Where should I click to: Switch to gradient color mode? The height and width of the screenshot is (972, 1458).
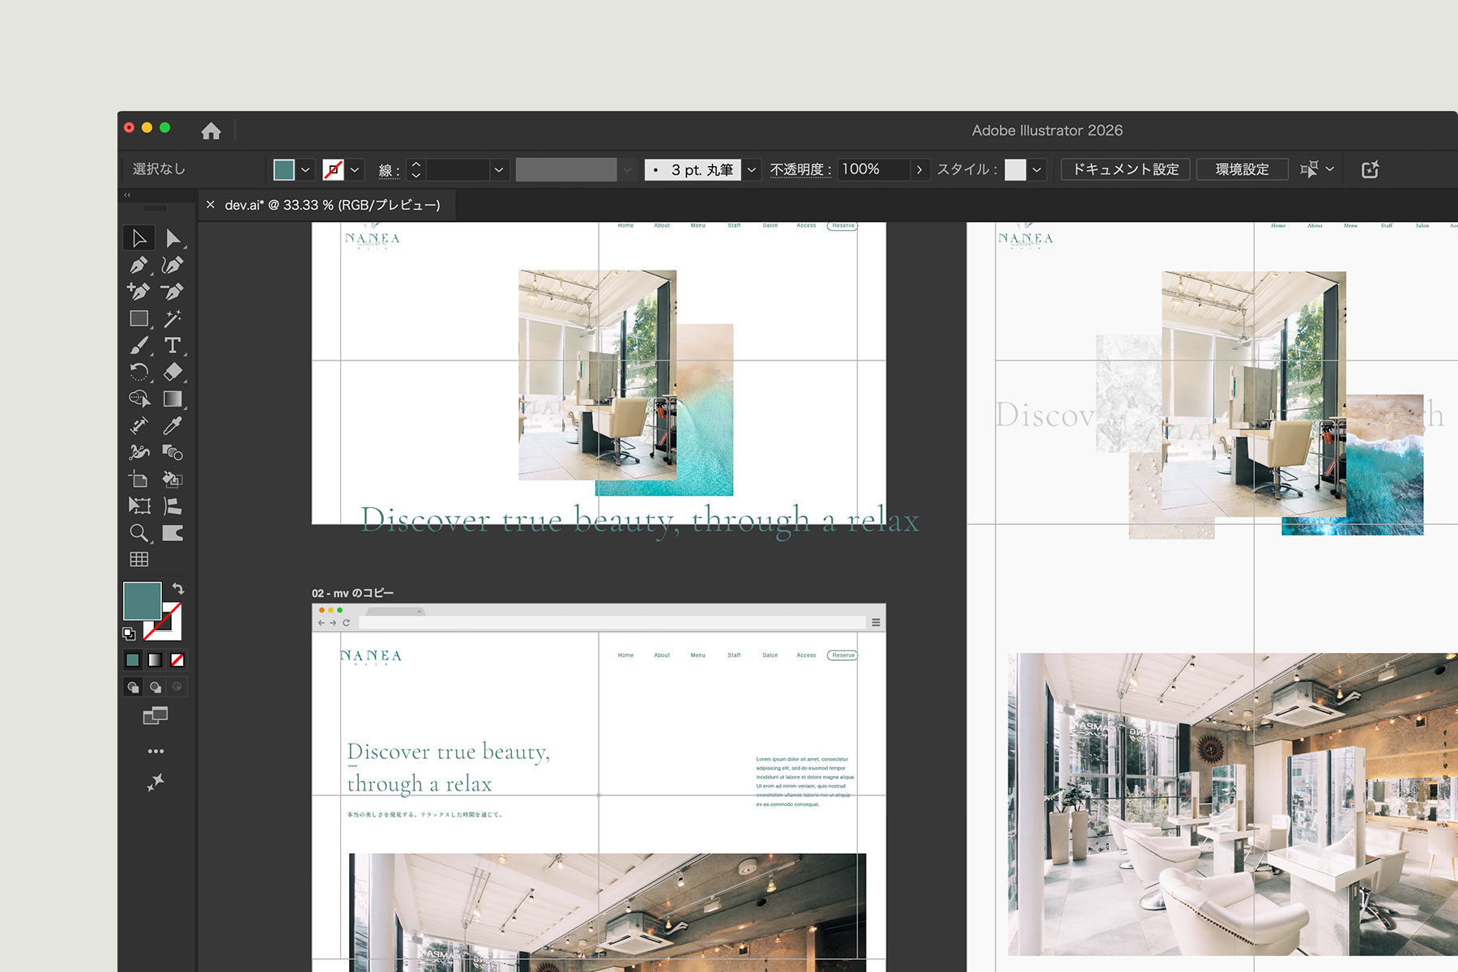pos(155,660)
